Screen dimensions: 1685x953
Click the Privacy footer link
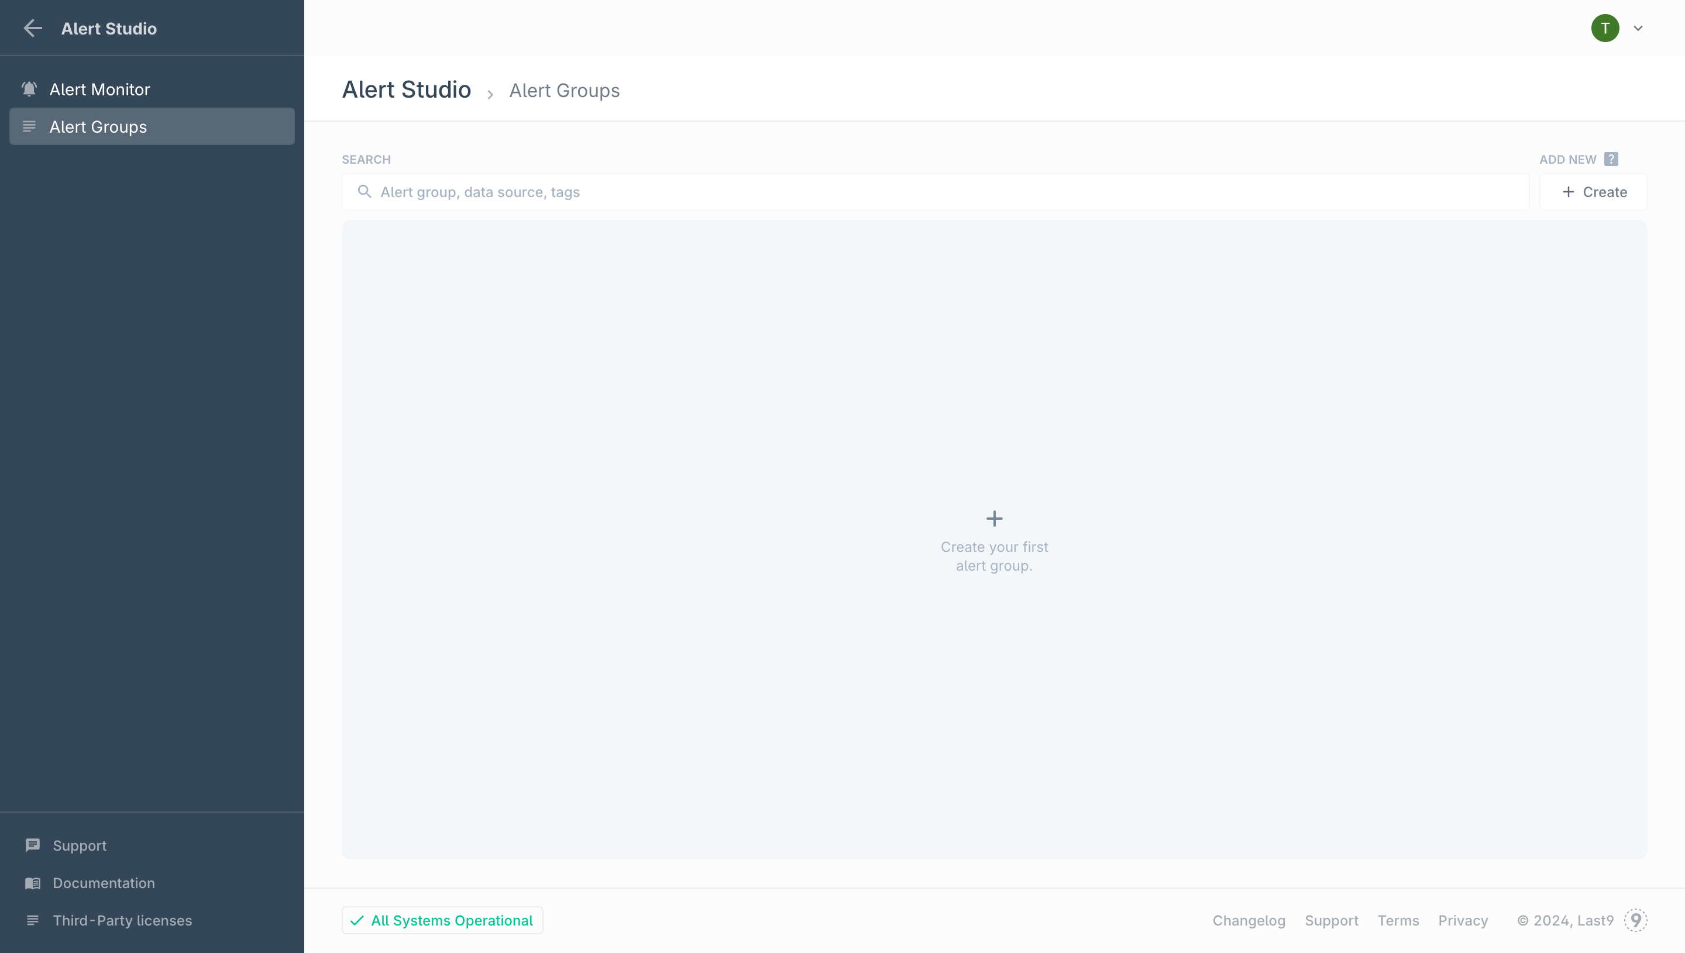click(1463, 920)
